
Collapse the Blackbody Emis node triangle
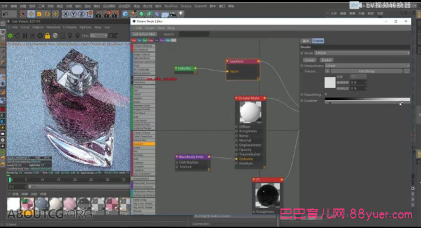click(x=177, y=157)
